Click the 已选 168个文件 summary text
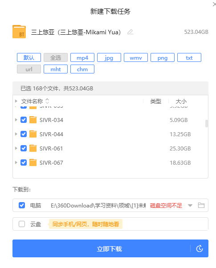This screenshot has width=216, height=268. pyautogui.click(x=57, y=88)
